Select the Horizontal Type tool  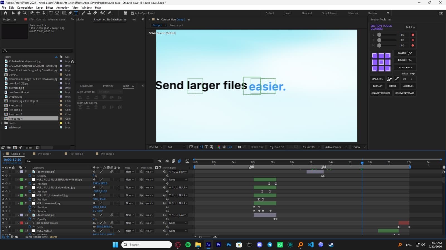[x=76, y=13]
